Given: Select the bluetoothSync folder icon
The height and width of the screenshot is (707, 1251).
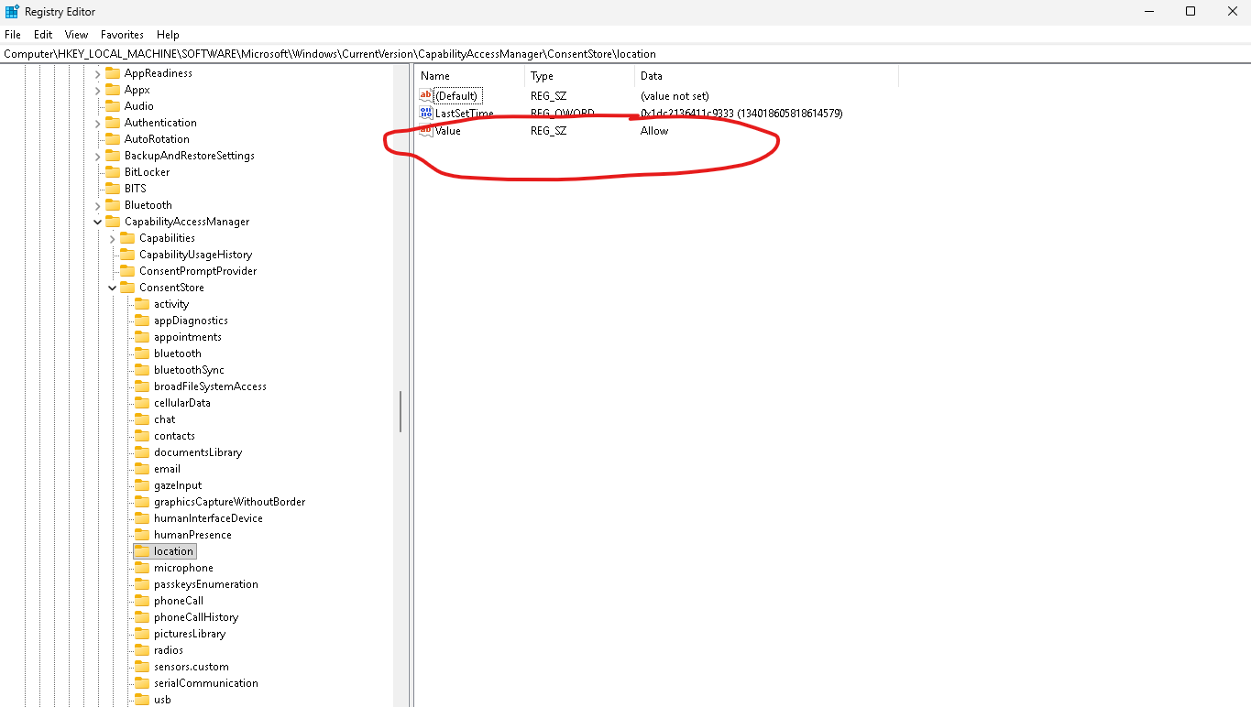Looking at the screenshot, I should point(142,370).
